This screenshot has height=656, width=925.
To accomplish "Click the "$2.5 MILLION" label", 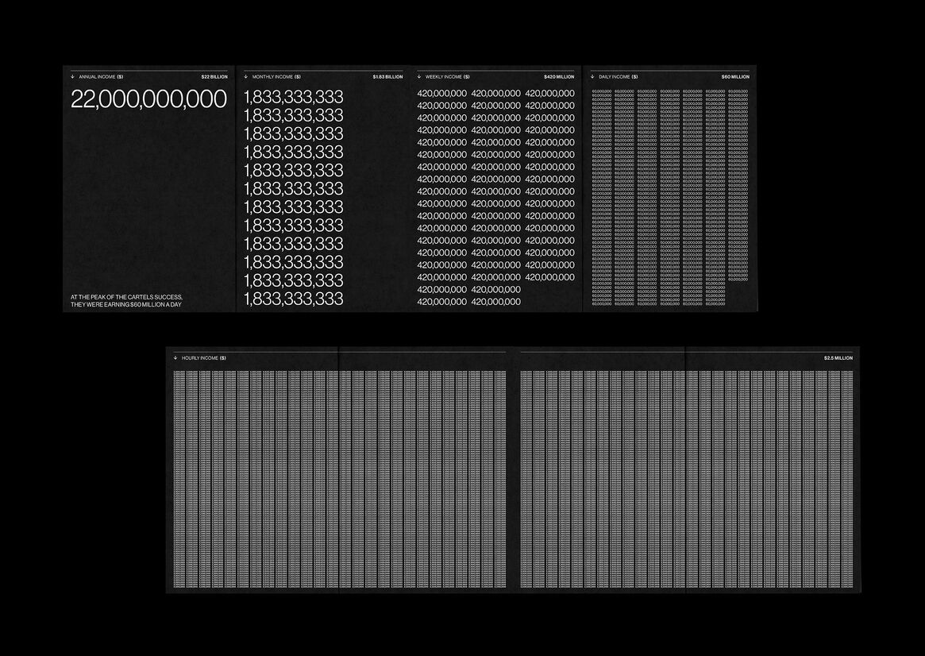I will pos(838,358).
